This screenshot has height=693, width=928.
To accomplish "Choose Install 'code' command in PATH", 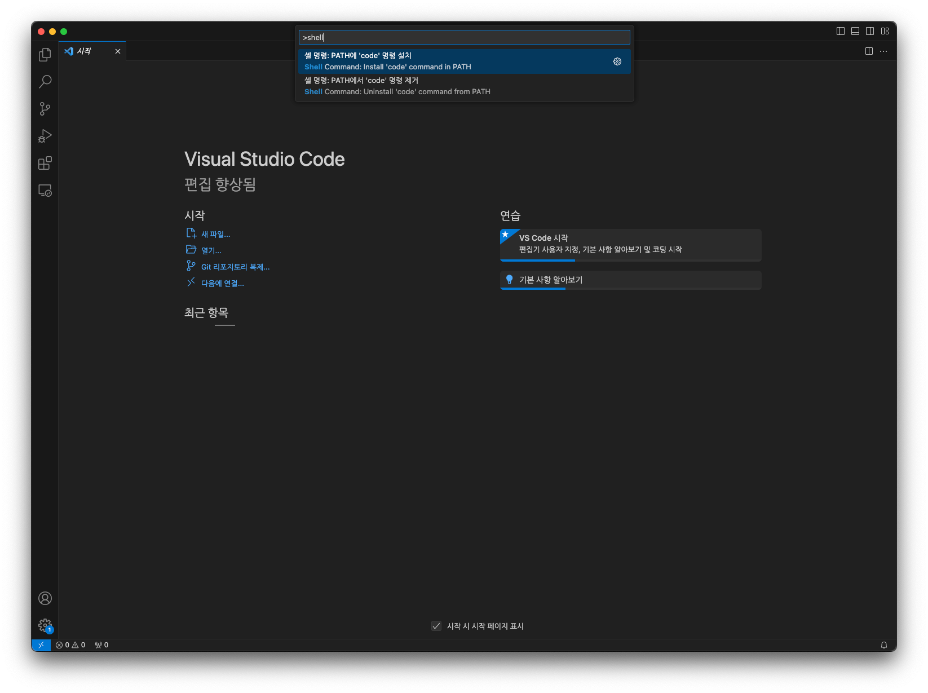I will [465, 61].
